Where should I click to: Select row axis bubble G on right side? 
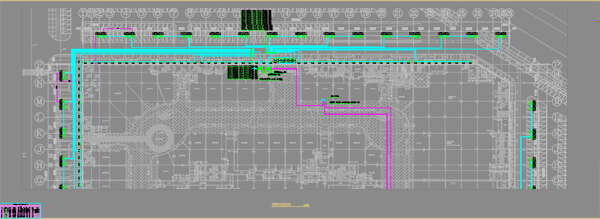(x=557, y=180)
